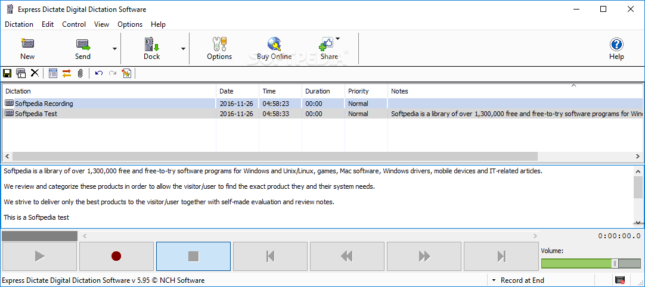Click the save floppy disk icon
The width and height of the screenshot is (645, 287).
[7, 73]
